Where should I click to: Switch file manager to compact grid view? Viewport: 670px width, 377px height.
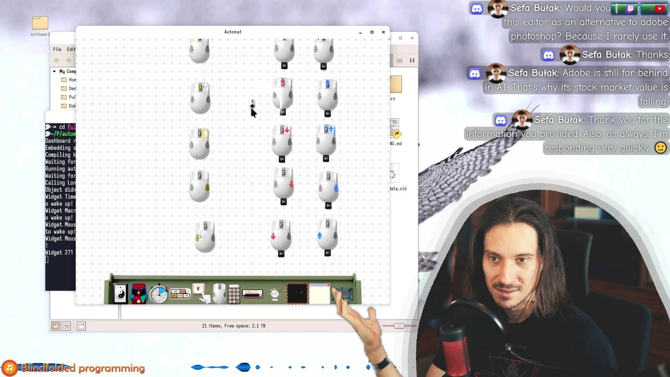pos(412,60)
